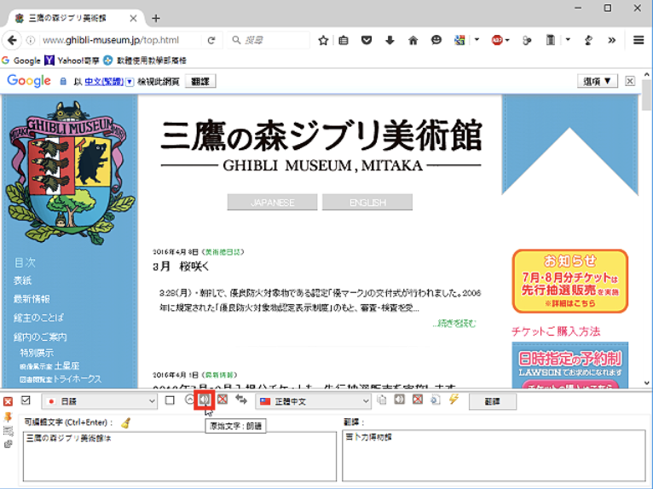Open the 正體中文 target language dropdown
The height and width of the screenshot is (489, 653).
coord(313,401)
